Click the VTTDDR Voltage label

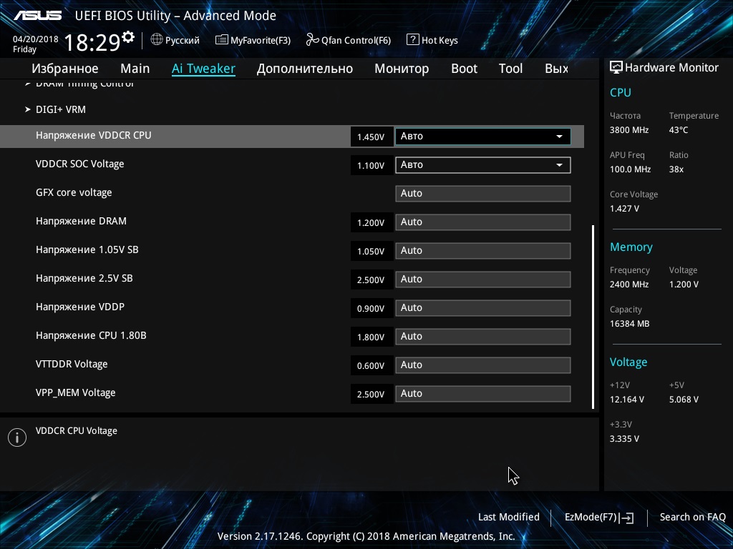(x=72, y=364)
